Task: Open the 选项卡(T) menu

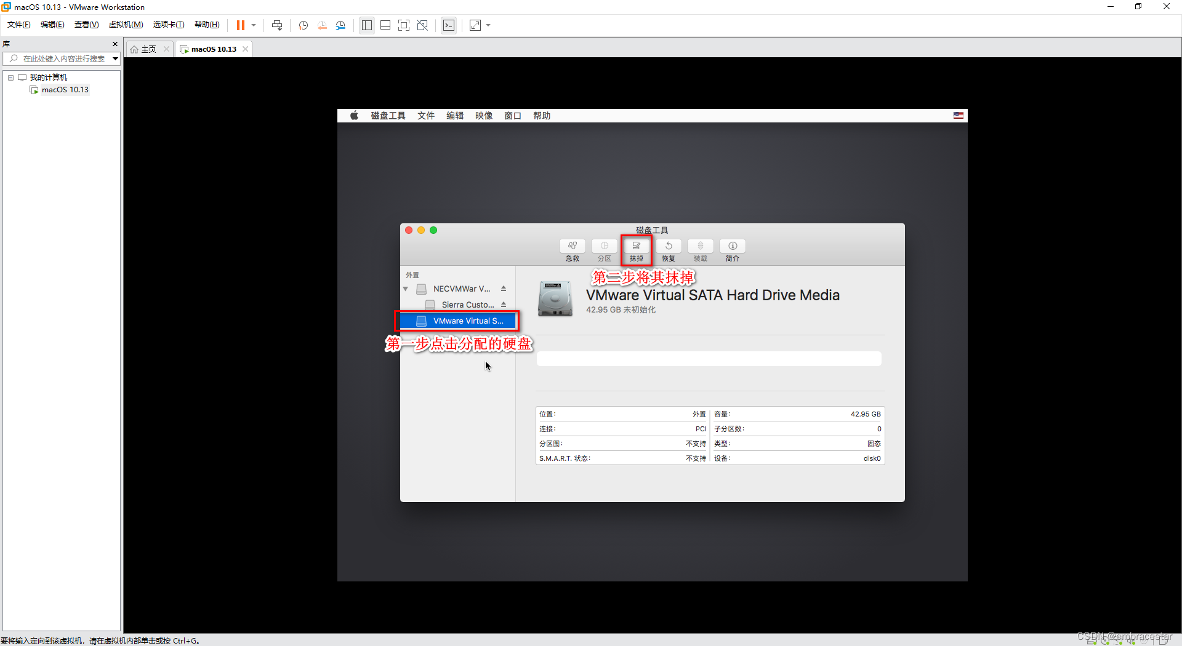Action: click(169, 25)
